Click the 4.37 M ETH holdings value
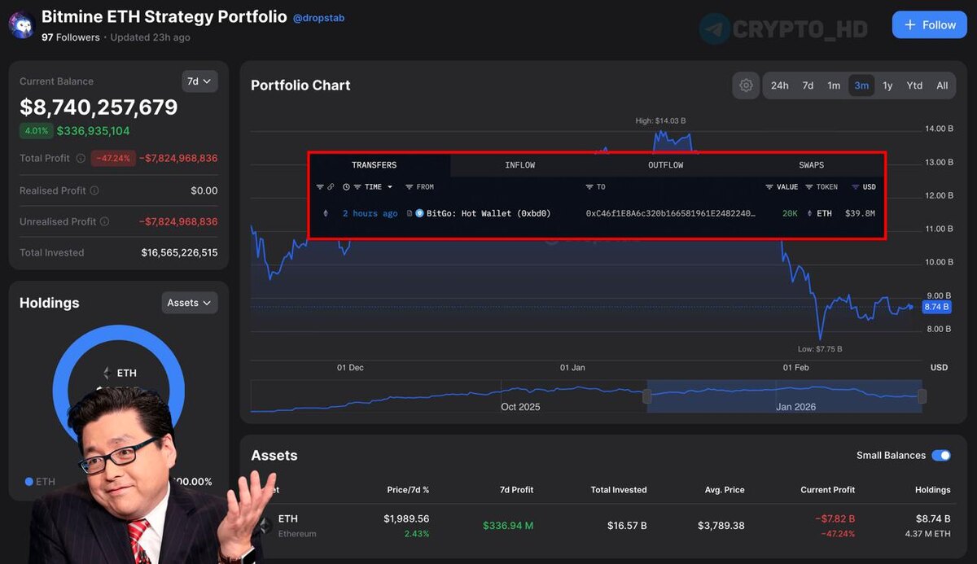This screenshot has width=977, height=564. click(x=927, y=534)
